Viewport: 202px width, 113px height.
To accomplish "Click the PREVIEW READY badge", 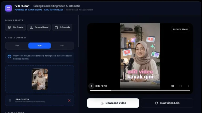I will pyautogui.click(x=180, y=29).
